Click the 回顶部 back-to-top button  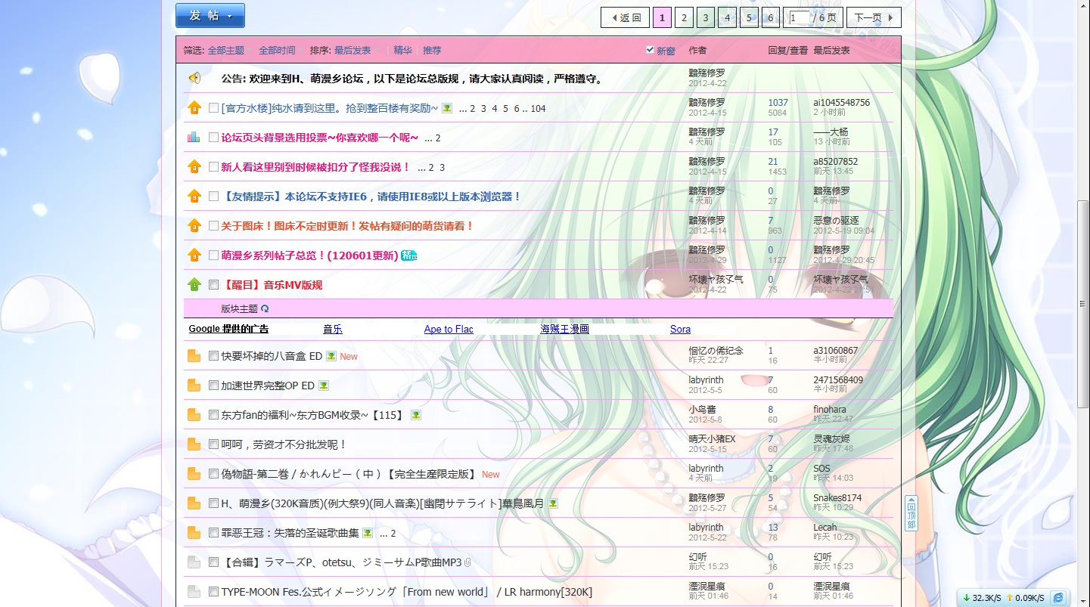(911, 513)
